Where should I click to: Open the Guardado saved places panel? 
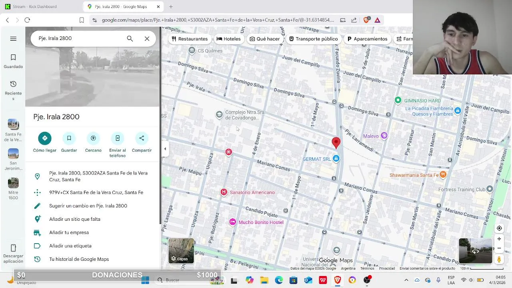pyautogui.click(x=13, y=61)
